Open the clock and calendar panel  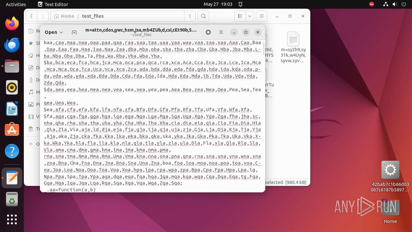(218, 4)
